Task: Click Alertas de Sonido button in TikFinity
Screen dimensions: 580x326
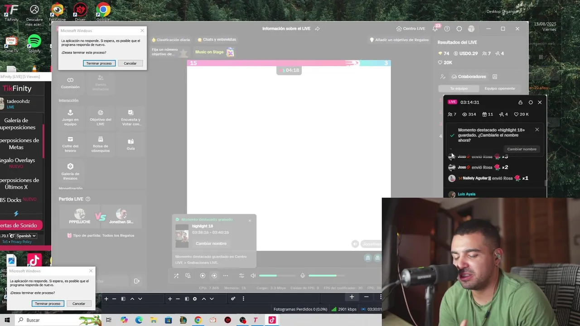Action: point(19,225)
